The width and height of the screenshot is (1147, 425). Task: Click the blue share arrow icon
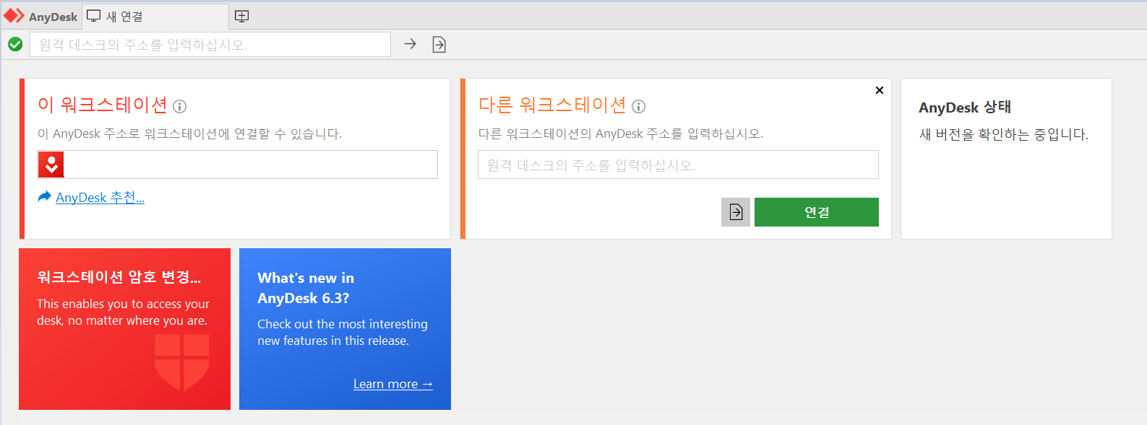click(x=45, y=196)
